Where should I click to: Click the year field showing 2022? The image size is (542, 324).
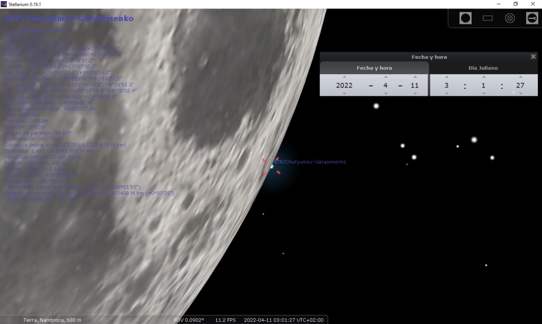344,85
